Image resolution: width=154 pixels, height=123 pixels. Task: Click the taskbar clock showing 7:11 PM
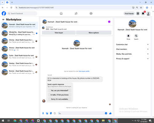(x=144, y=121)
